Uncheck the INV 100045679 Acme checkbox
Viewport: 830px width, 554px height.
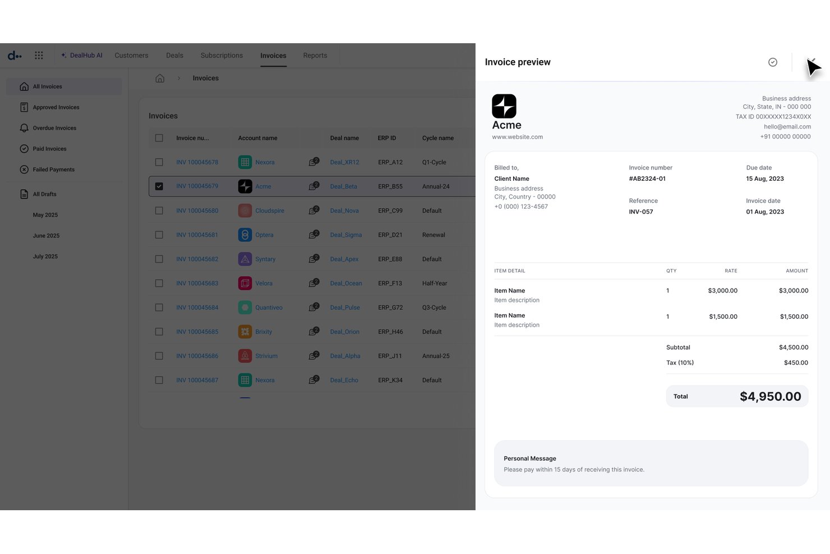pos(159,186)
